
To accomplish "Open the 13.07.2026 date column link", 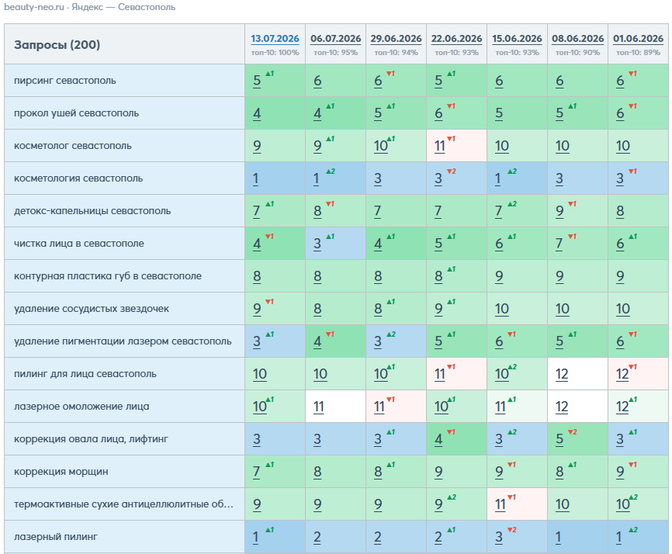I will click(275, 39).
